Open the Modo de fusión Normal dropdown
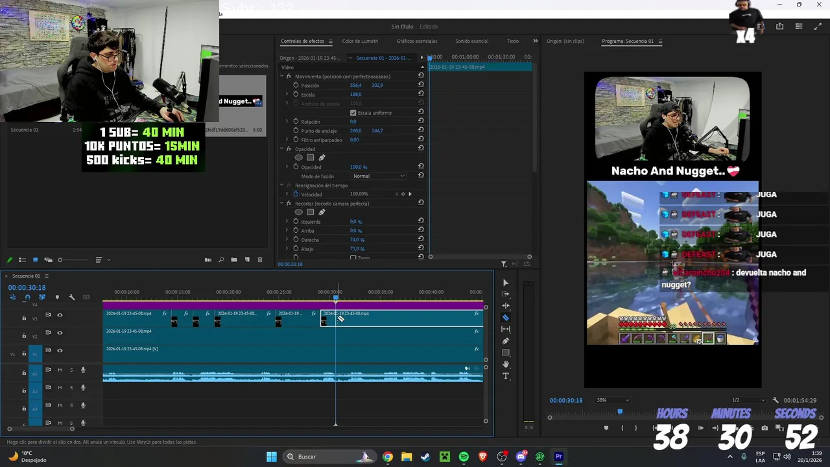The image size is (830, 467). [379, 176]
